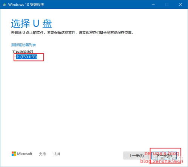Click the 选择 U 盘 heading

click(x=31, y=23)
